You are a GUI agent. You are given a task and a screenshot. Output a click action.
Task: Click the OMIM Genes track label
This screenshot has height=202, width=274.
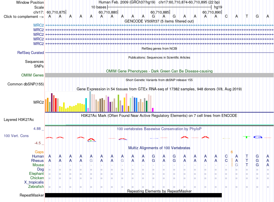pyautogui.click(x=32, y=75)
